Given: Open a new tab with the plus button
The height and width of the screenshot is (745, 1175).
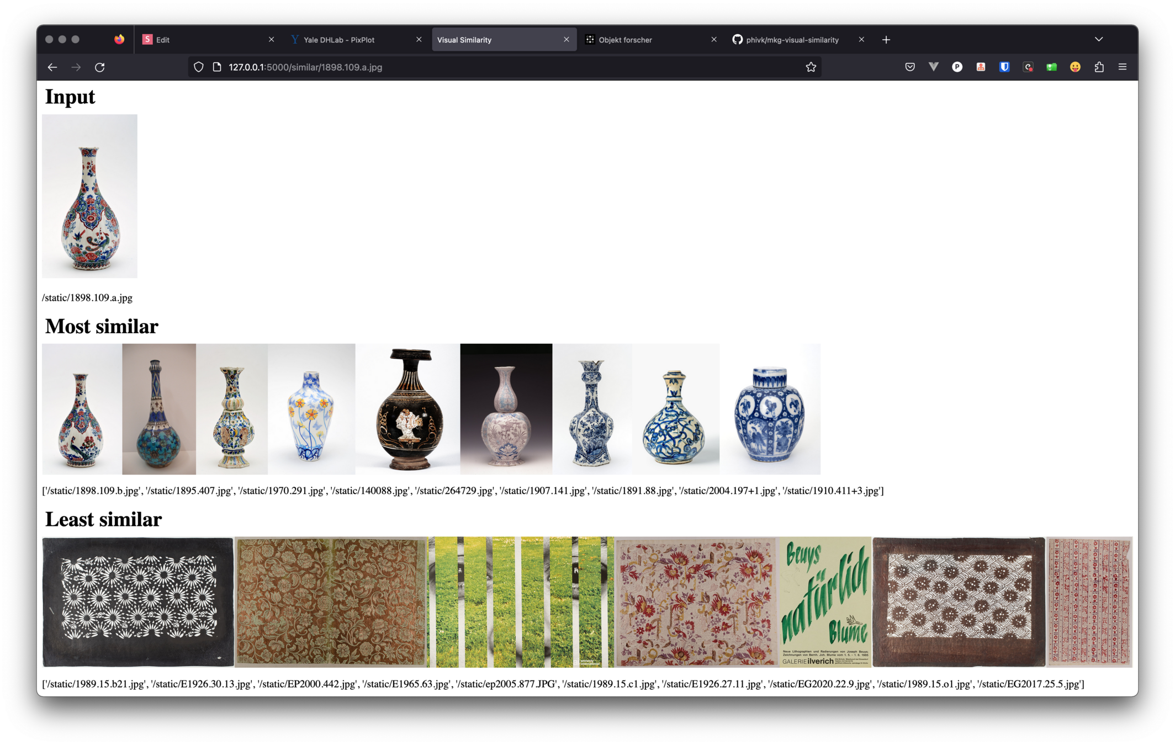Looking at the screenshot, I should coord(886,40).
